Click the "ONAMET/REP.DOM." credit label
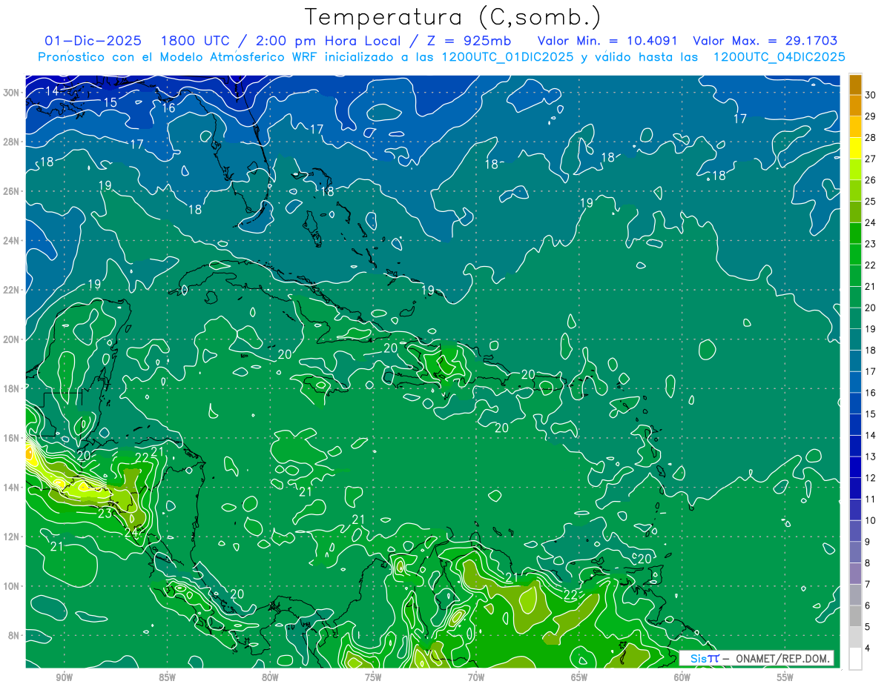The width and height of the screenshot is (890, 687). coord(781,658)
